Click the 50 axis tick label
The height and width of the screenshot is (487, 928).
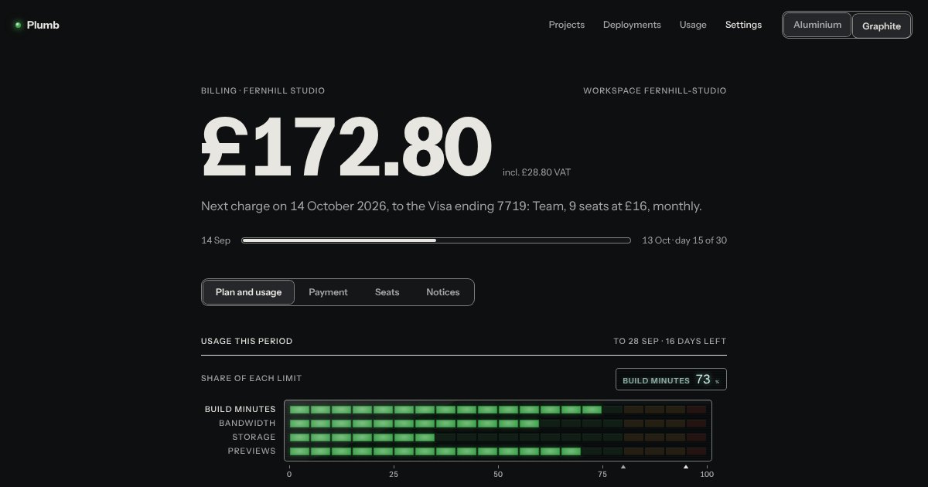coord(498,474)
